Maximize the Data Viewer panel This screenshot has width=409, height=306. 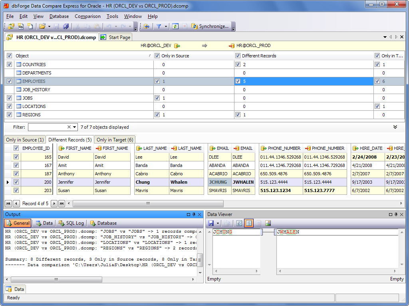[x=391, y=214]
